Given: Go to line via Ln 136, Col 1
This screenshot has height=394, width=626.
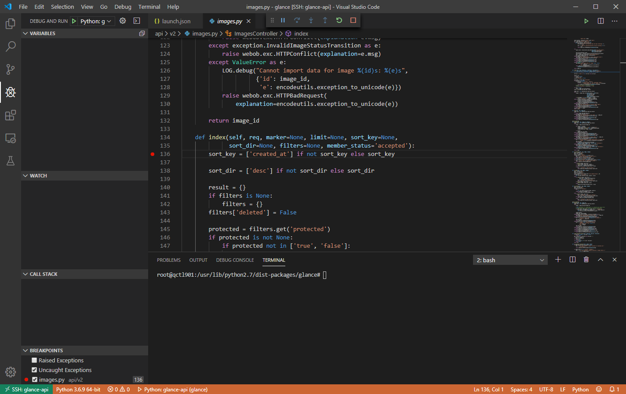Looking at the screenshot, I should (x=489, y=389).
